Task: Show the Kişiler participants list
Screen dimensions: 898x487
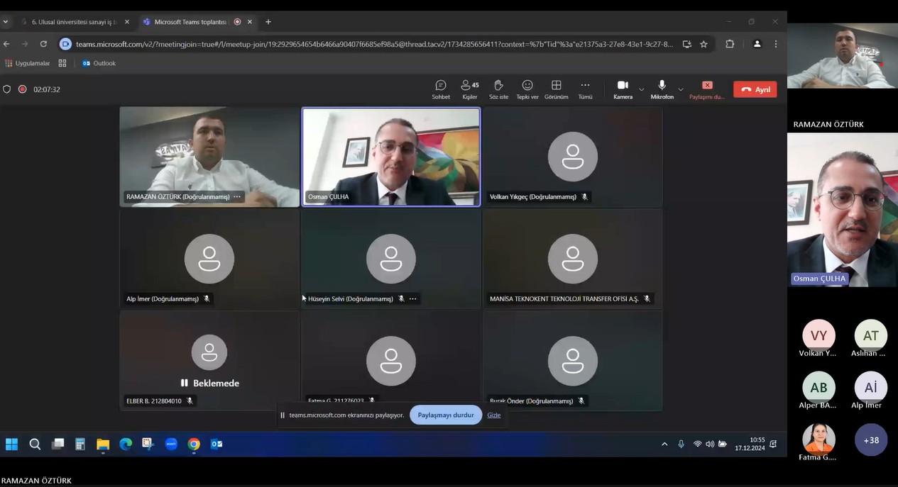Action: 469,89
